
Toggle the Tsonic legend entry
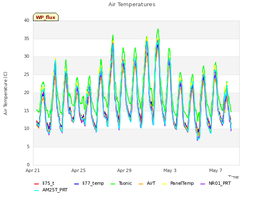121,183
